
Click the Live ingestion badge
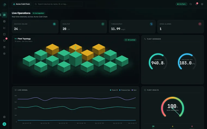point(38,13)
